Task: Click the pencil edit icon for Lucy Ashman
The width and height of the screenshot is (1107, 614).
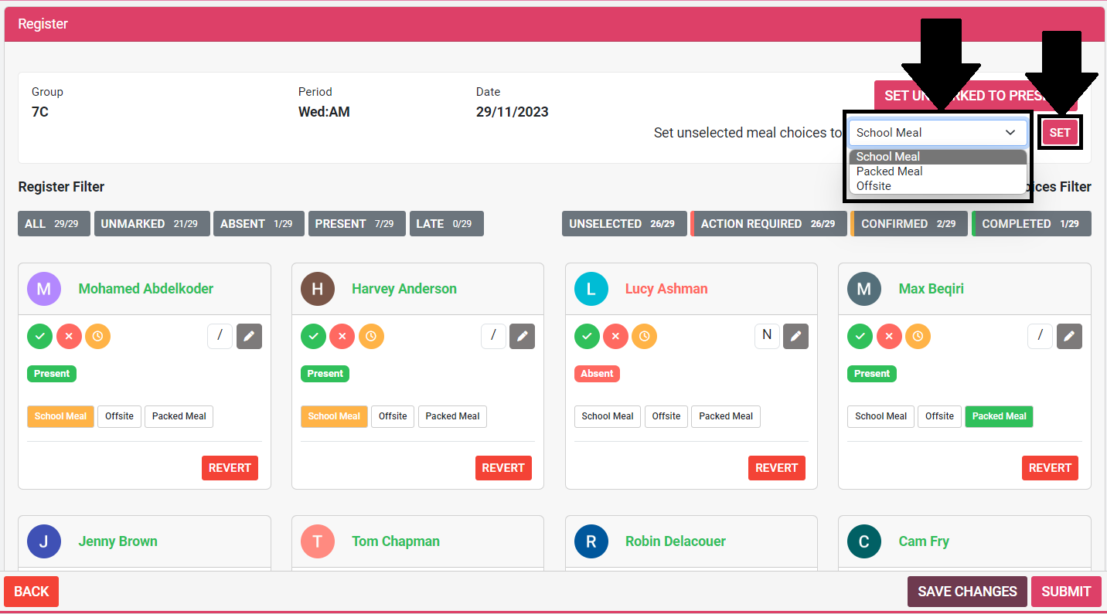Action: (x=795, y=337)
